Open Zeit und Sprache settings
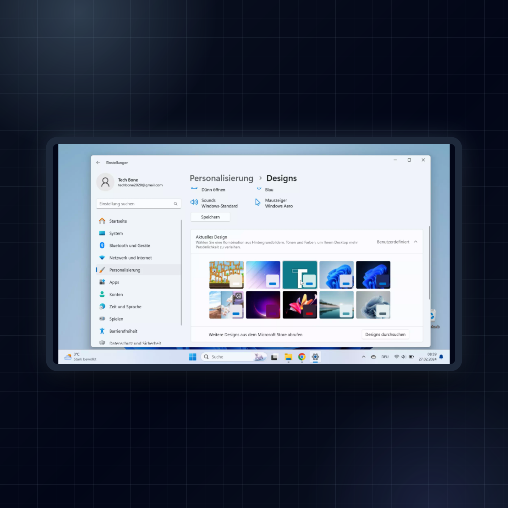 pos(138,307)
